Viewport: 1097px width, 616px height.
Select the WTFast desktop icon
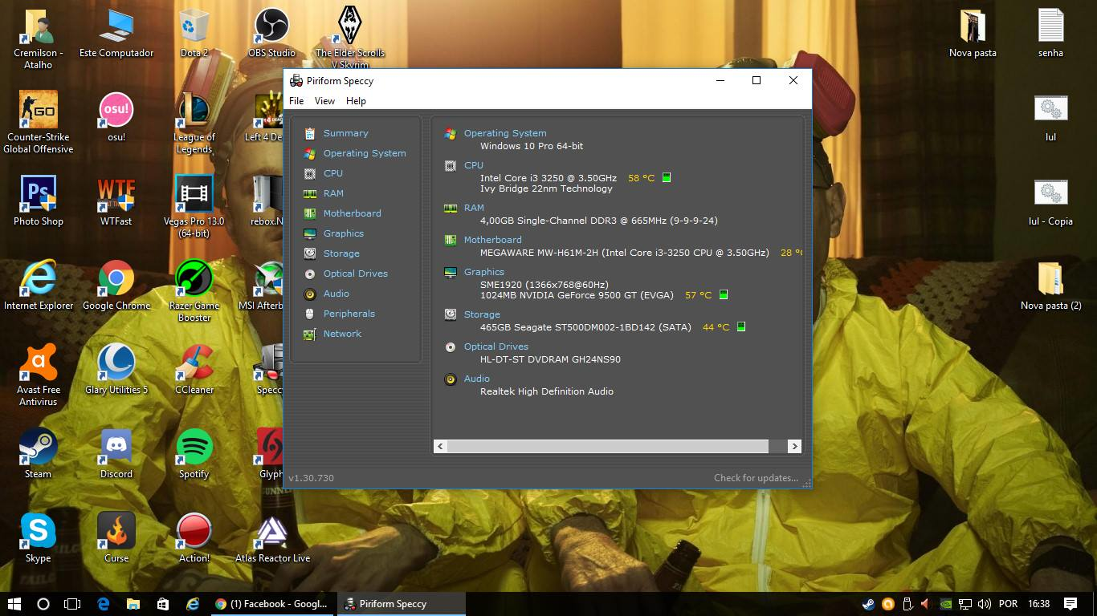(x=116, y=201)
